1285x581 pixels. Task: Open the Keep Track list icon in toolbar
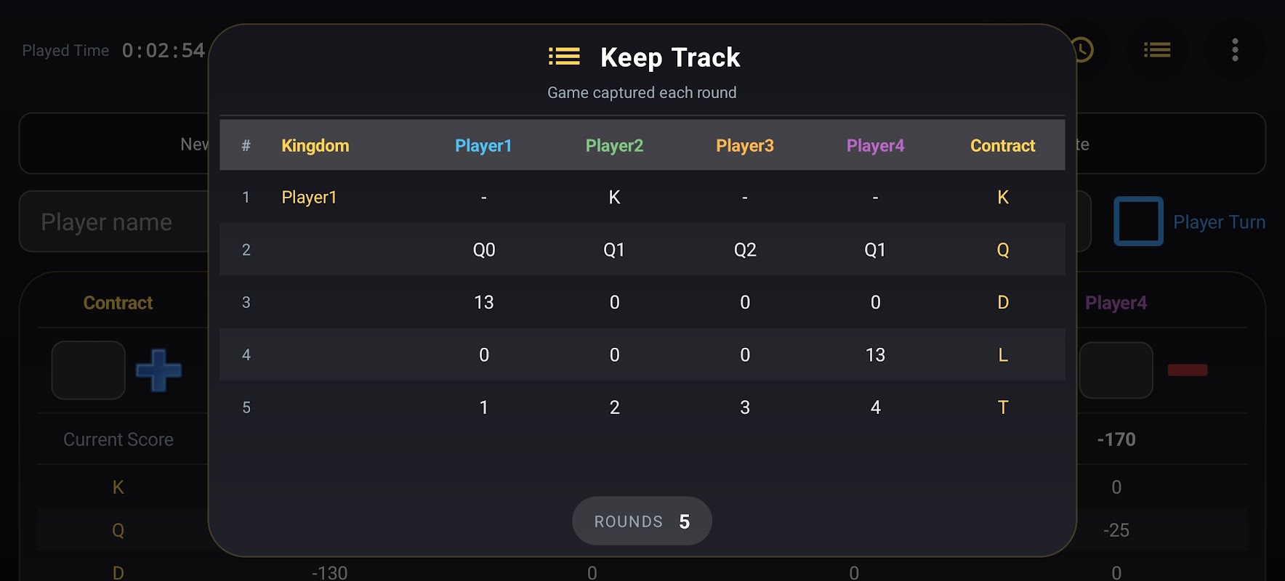[x=1157, y=50]
